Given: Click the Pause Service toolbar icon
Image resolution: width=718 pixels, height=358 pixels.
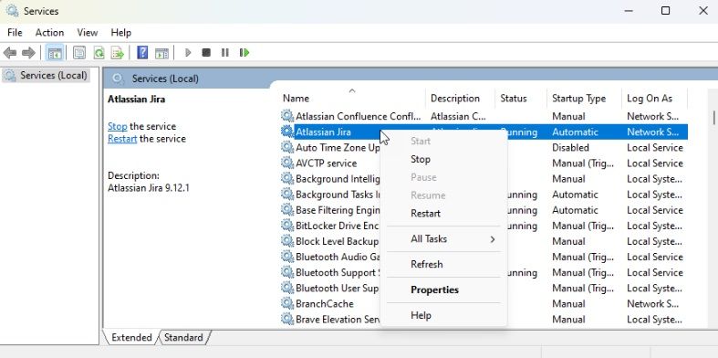Looking at the screenshot, I should 224,53.
